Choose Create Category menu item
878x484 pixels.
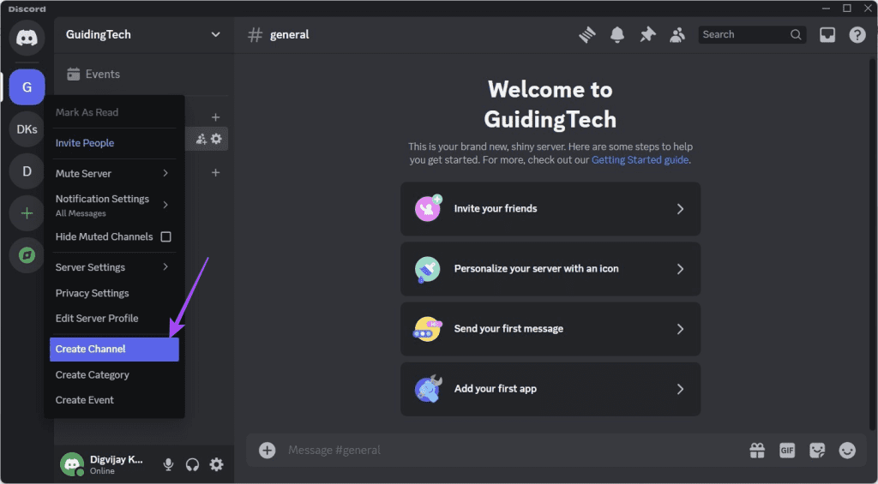pos(114,375)
